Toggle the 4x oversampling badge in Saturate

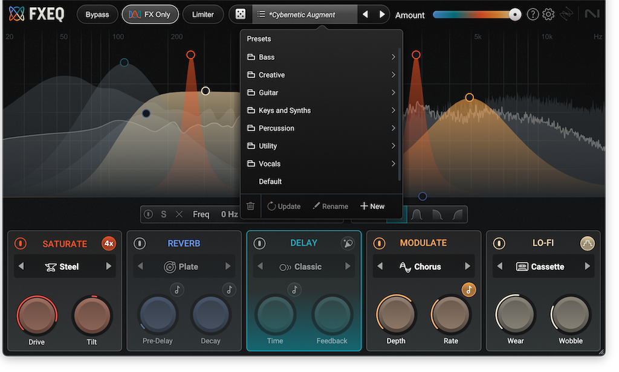point(109,243)
